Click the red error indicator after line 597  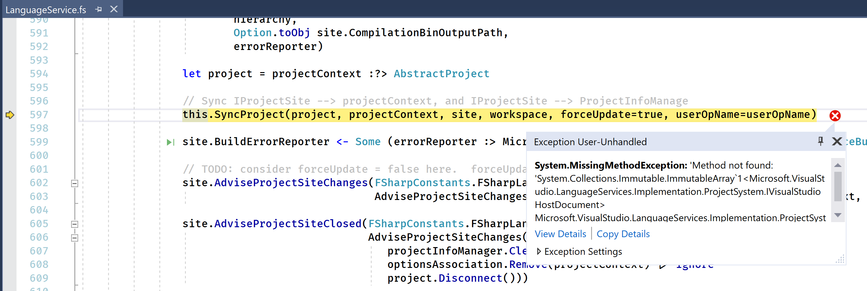click(835, 115)
